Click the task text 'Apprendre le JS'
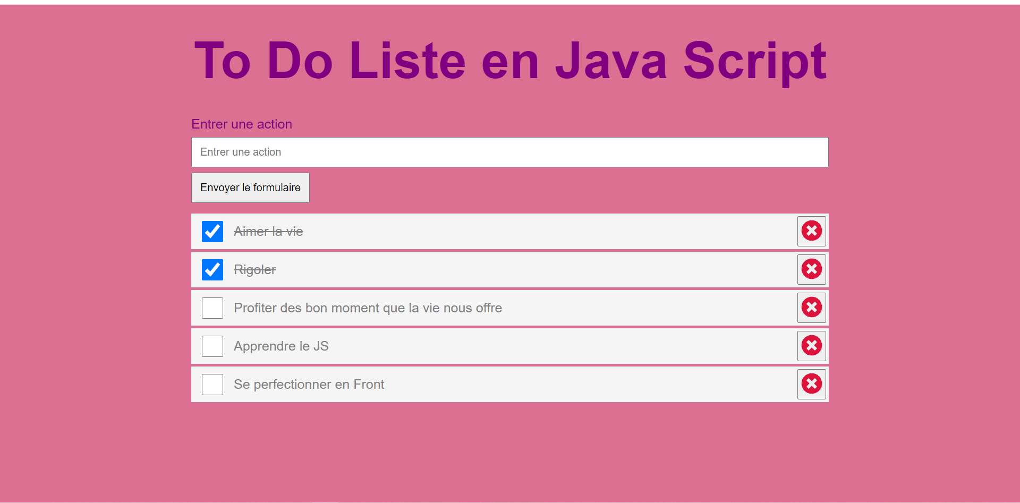The image size is (1020, 503). (281, 346)
